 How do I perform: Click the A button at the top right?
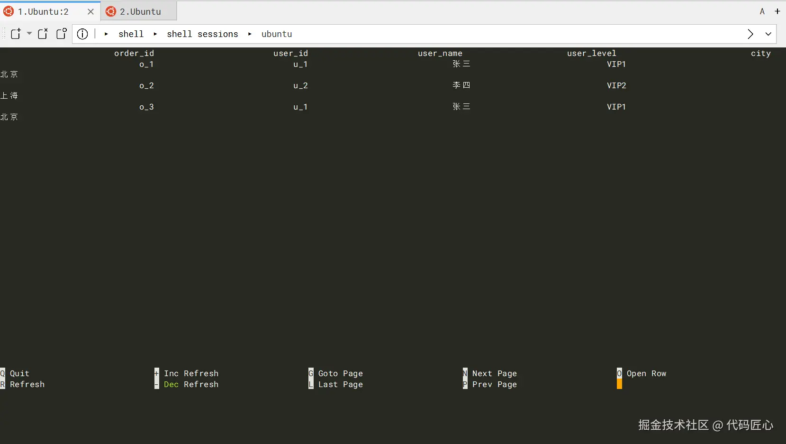click(x=762, y=11)
